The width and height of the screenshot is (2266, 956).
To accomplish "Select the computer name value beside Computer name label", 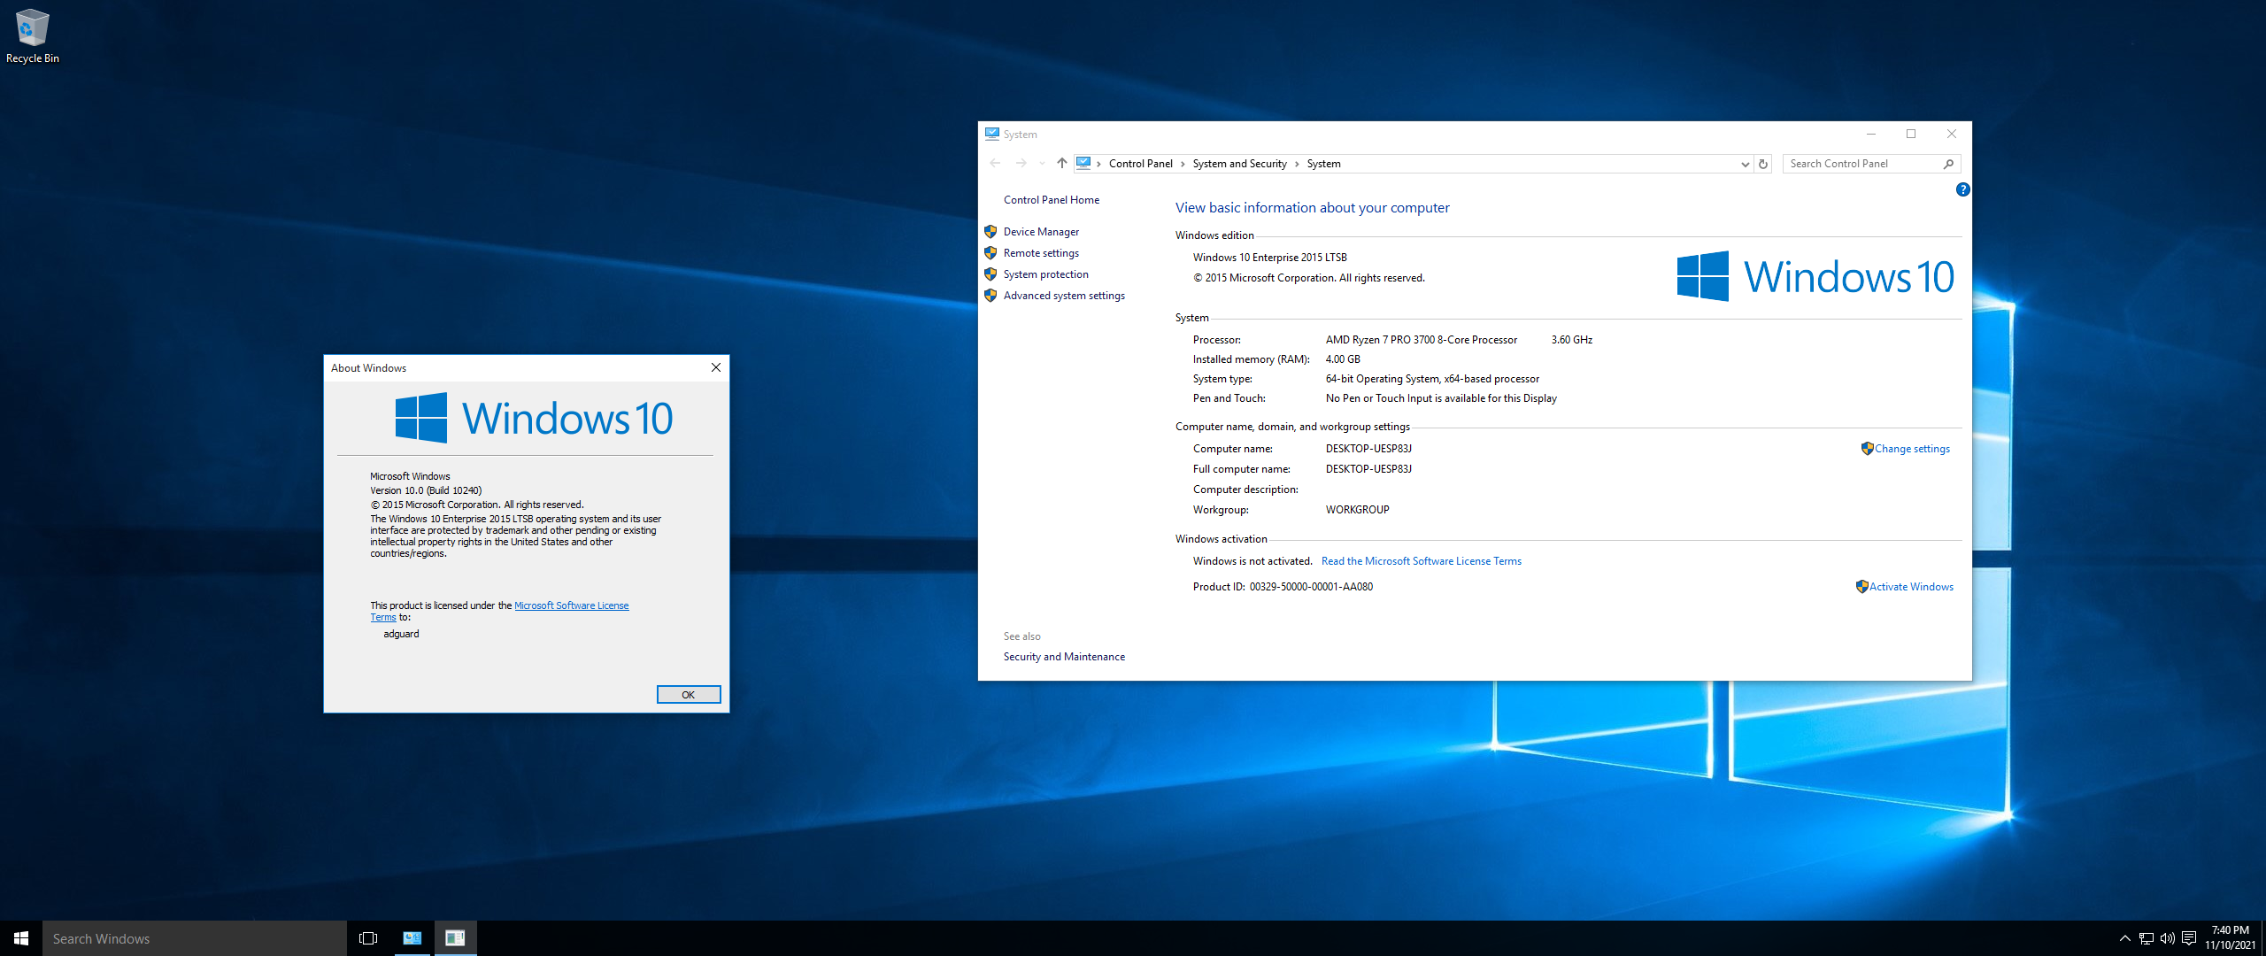I will (1368, 449).
